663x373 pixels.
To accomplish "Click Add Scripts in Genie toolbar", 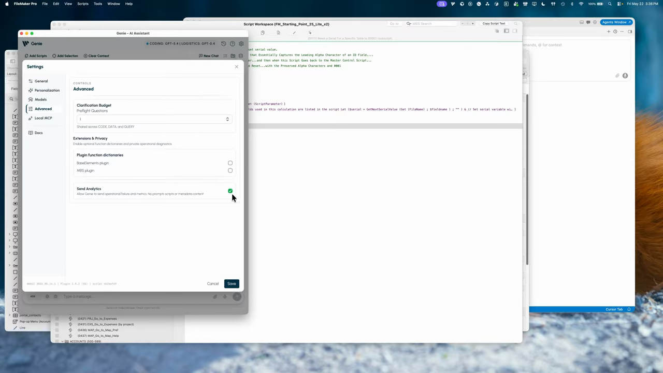I will [36, 56].
